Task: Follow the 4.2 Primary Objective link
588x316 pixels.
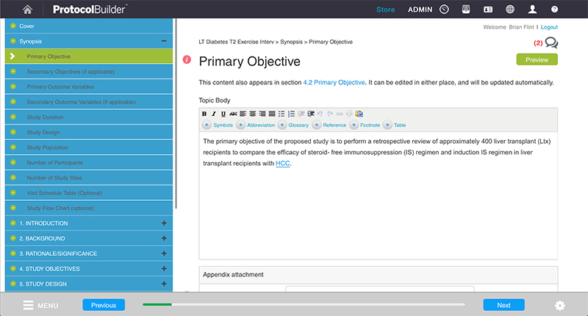Action: pyautogui.click(x=334, y=82)
